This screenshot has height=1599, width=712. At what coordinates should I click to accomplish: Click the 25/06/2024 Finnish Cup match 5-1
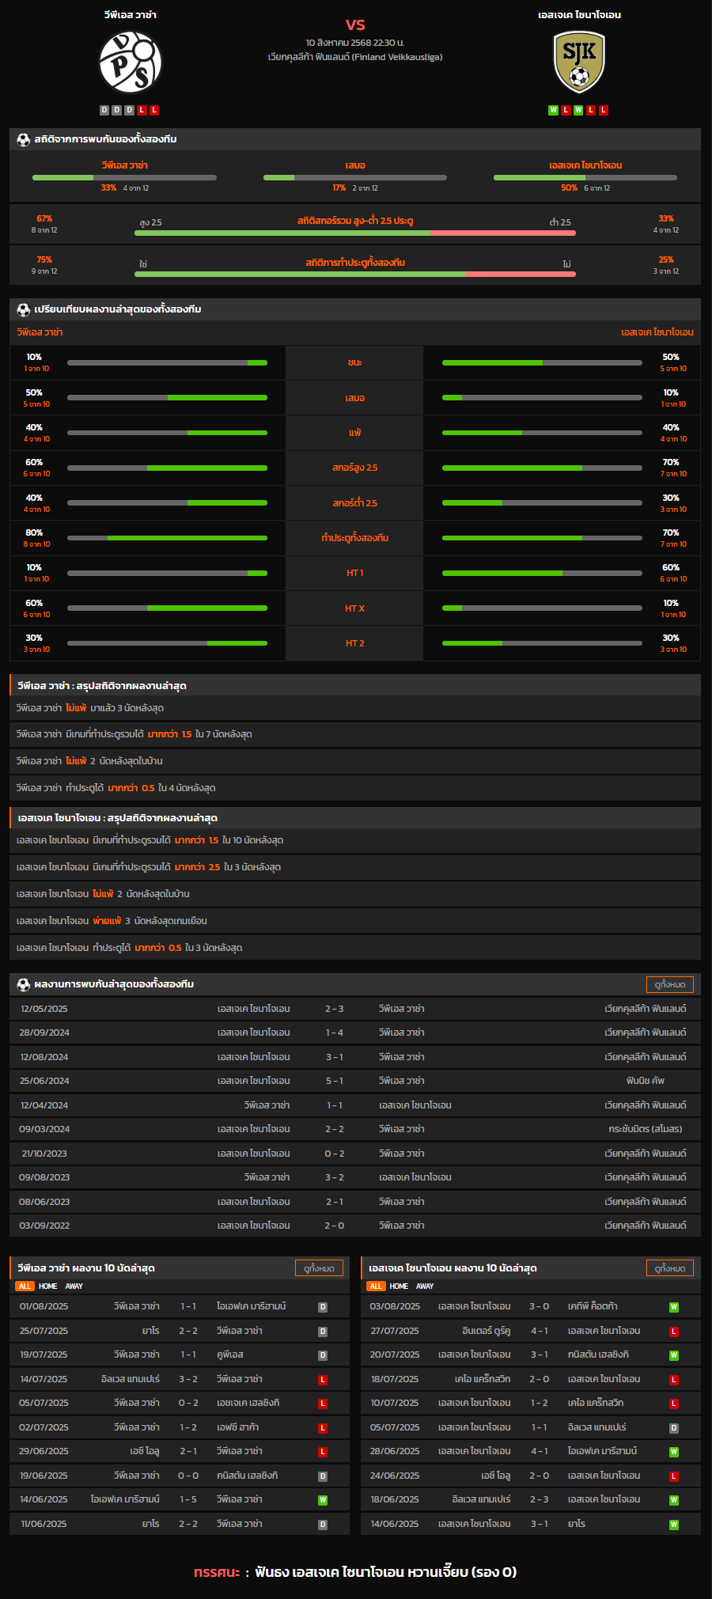click(x=355, y=1081)
